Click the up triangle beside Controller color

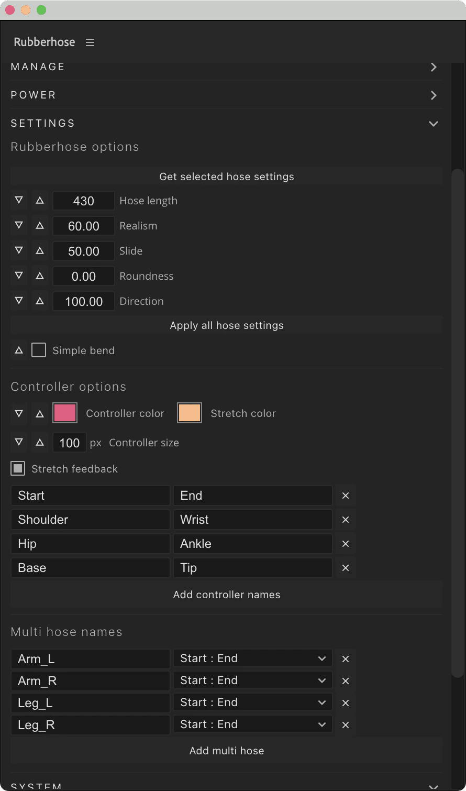coord(40,413)
